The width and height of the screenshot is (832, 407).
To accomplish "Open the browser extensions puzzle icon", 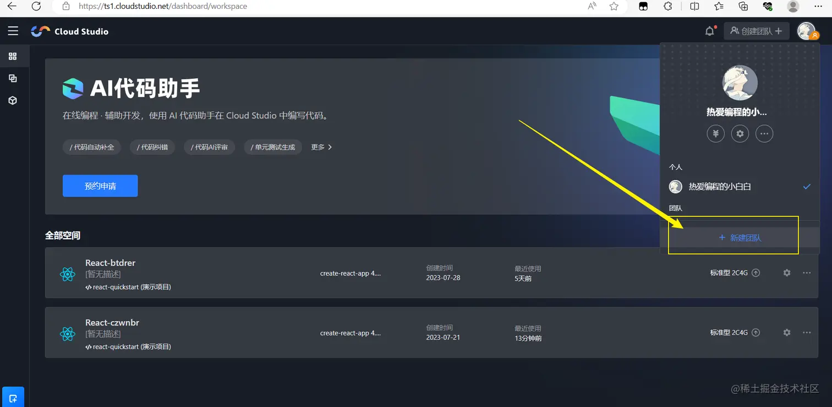I will point(668,7).
